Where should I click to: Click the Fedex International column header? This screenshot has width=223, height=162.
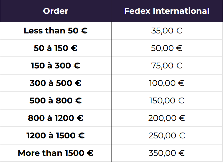167,11
